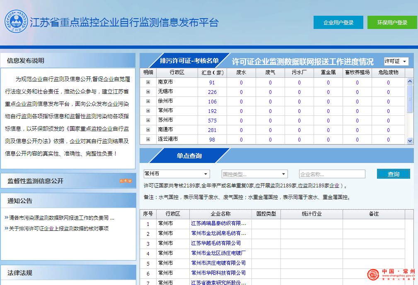Image resolution: width=418 pixels, height=285 pixels.
Task: Click 苏州市 summary count 575
Action: point(212,120)
